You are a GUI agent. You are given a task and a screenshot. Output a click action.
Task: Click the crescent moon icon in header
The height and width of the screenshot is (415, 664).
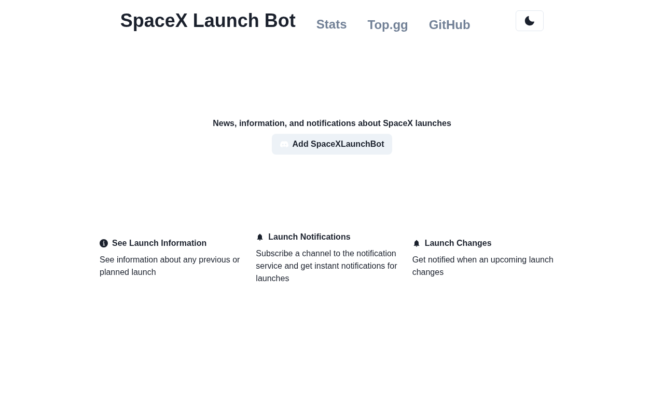(530, 21)
